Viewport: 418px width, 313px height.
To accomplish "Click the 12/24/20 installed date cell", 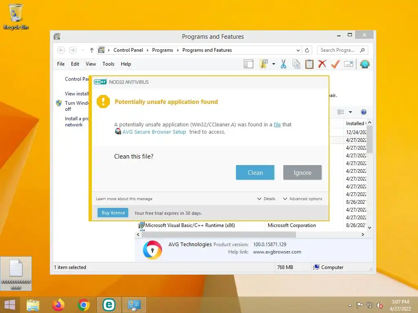I will 356,132.
